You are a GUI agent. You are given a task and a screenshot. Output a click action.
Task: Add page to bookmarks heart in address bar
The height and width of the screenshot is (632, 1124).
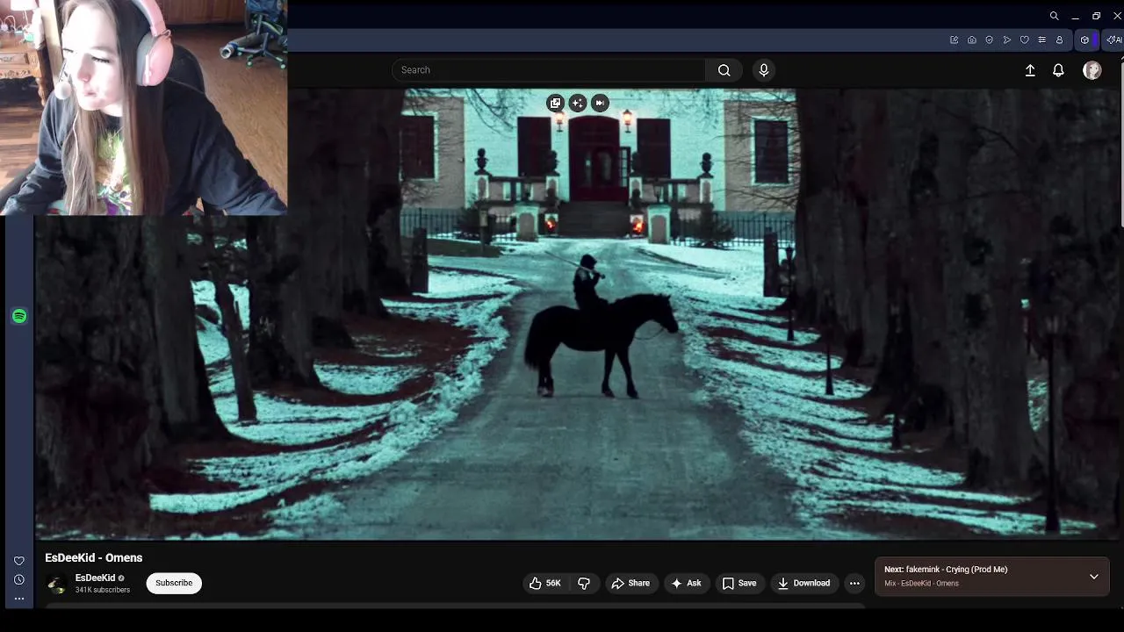pyautogui.click(x=1024, y=39)
